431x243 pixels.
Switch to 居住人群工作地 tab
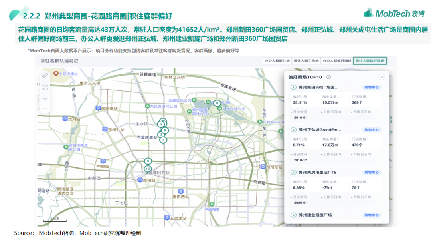(x=306, y=61)
